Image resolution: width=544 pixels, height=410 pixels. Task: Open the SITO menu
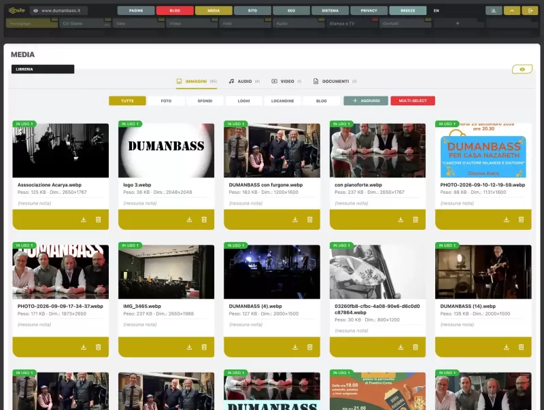[x=252, y=11]
